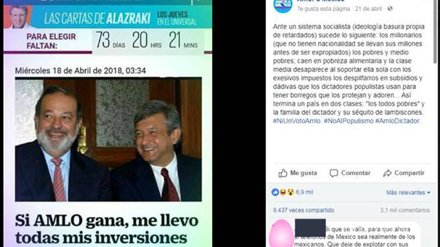This screenshot has width=440, height=247.
Task: Click the public globe icon next to date
Action: click(390, 9)
